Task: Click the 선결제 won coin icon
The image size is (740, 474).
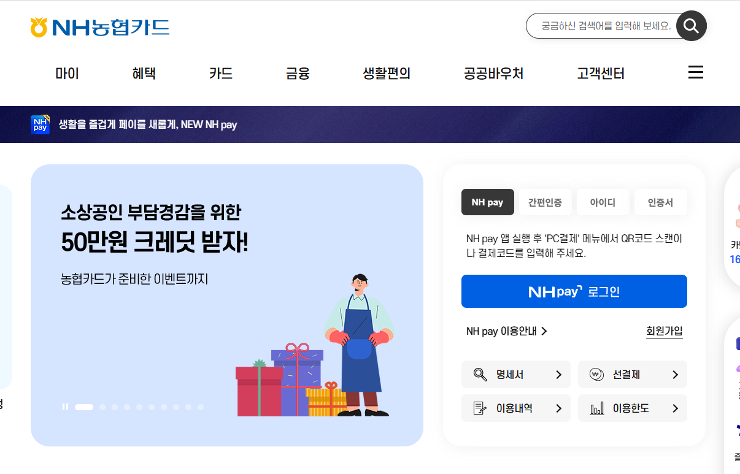Action: point(596,375)
